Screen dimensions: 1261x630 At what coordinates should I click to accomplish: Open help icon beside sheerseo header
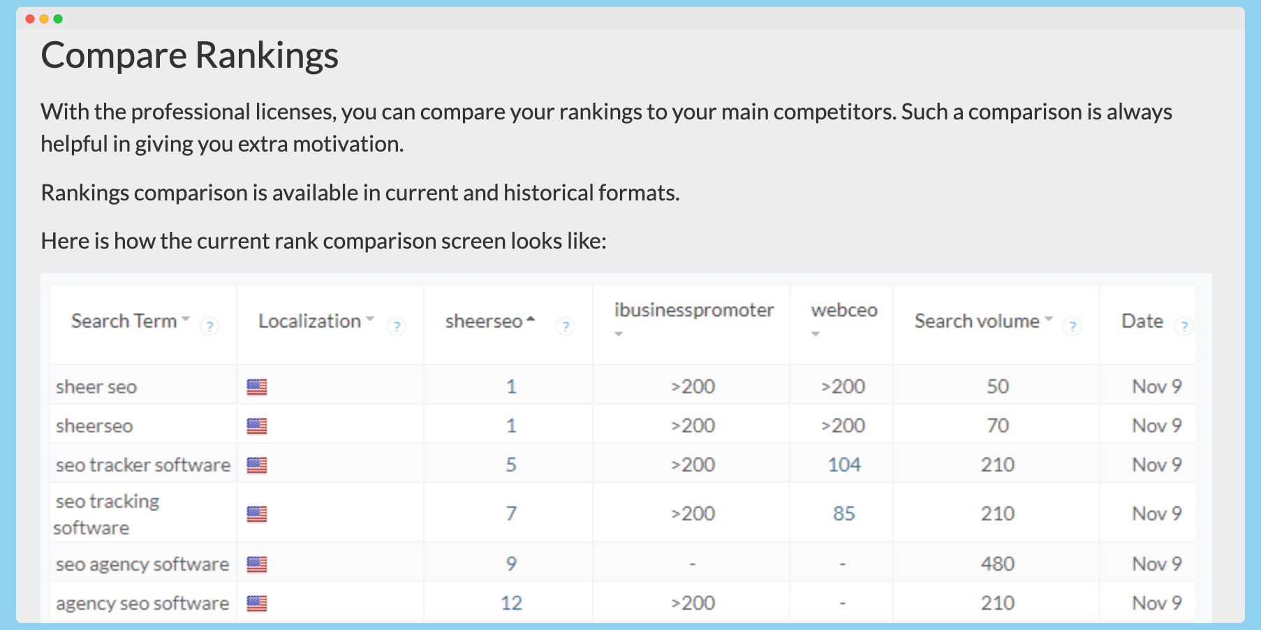[x=566, y=326]
